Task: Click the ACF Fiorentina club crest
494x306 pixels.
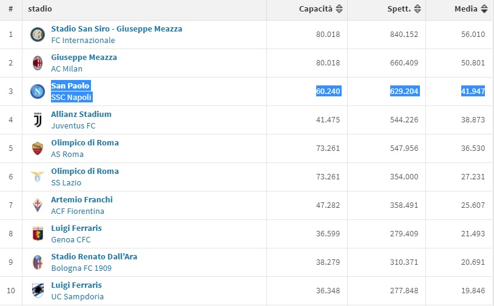Action: 38,205
